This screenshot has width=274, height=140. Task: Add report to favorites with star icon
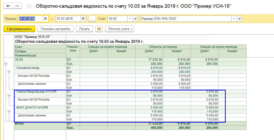tap(29, 6)
